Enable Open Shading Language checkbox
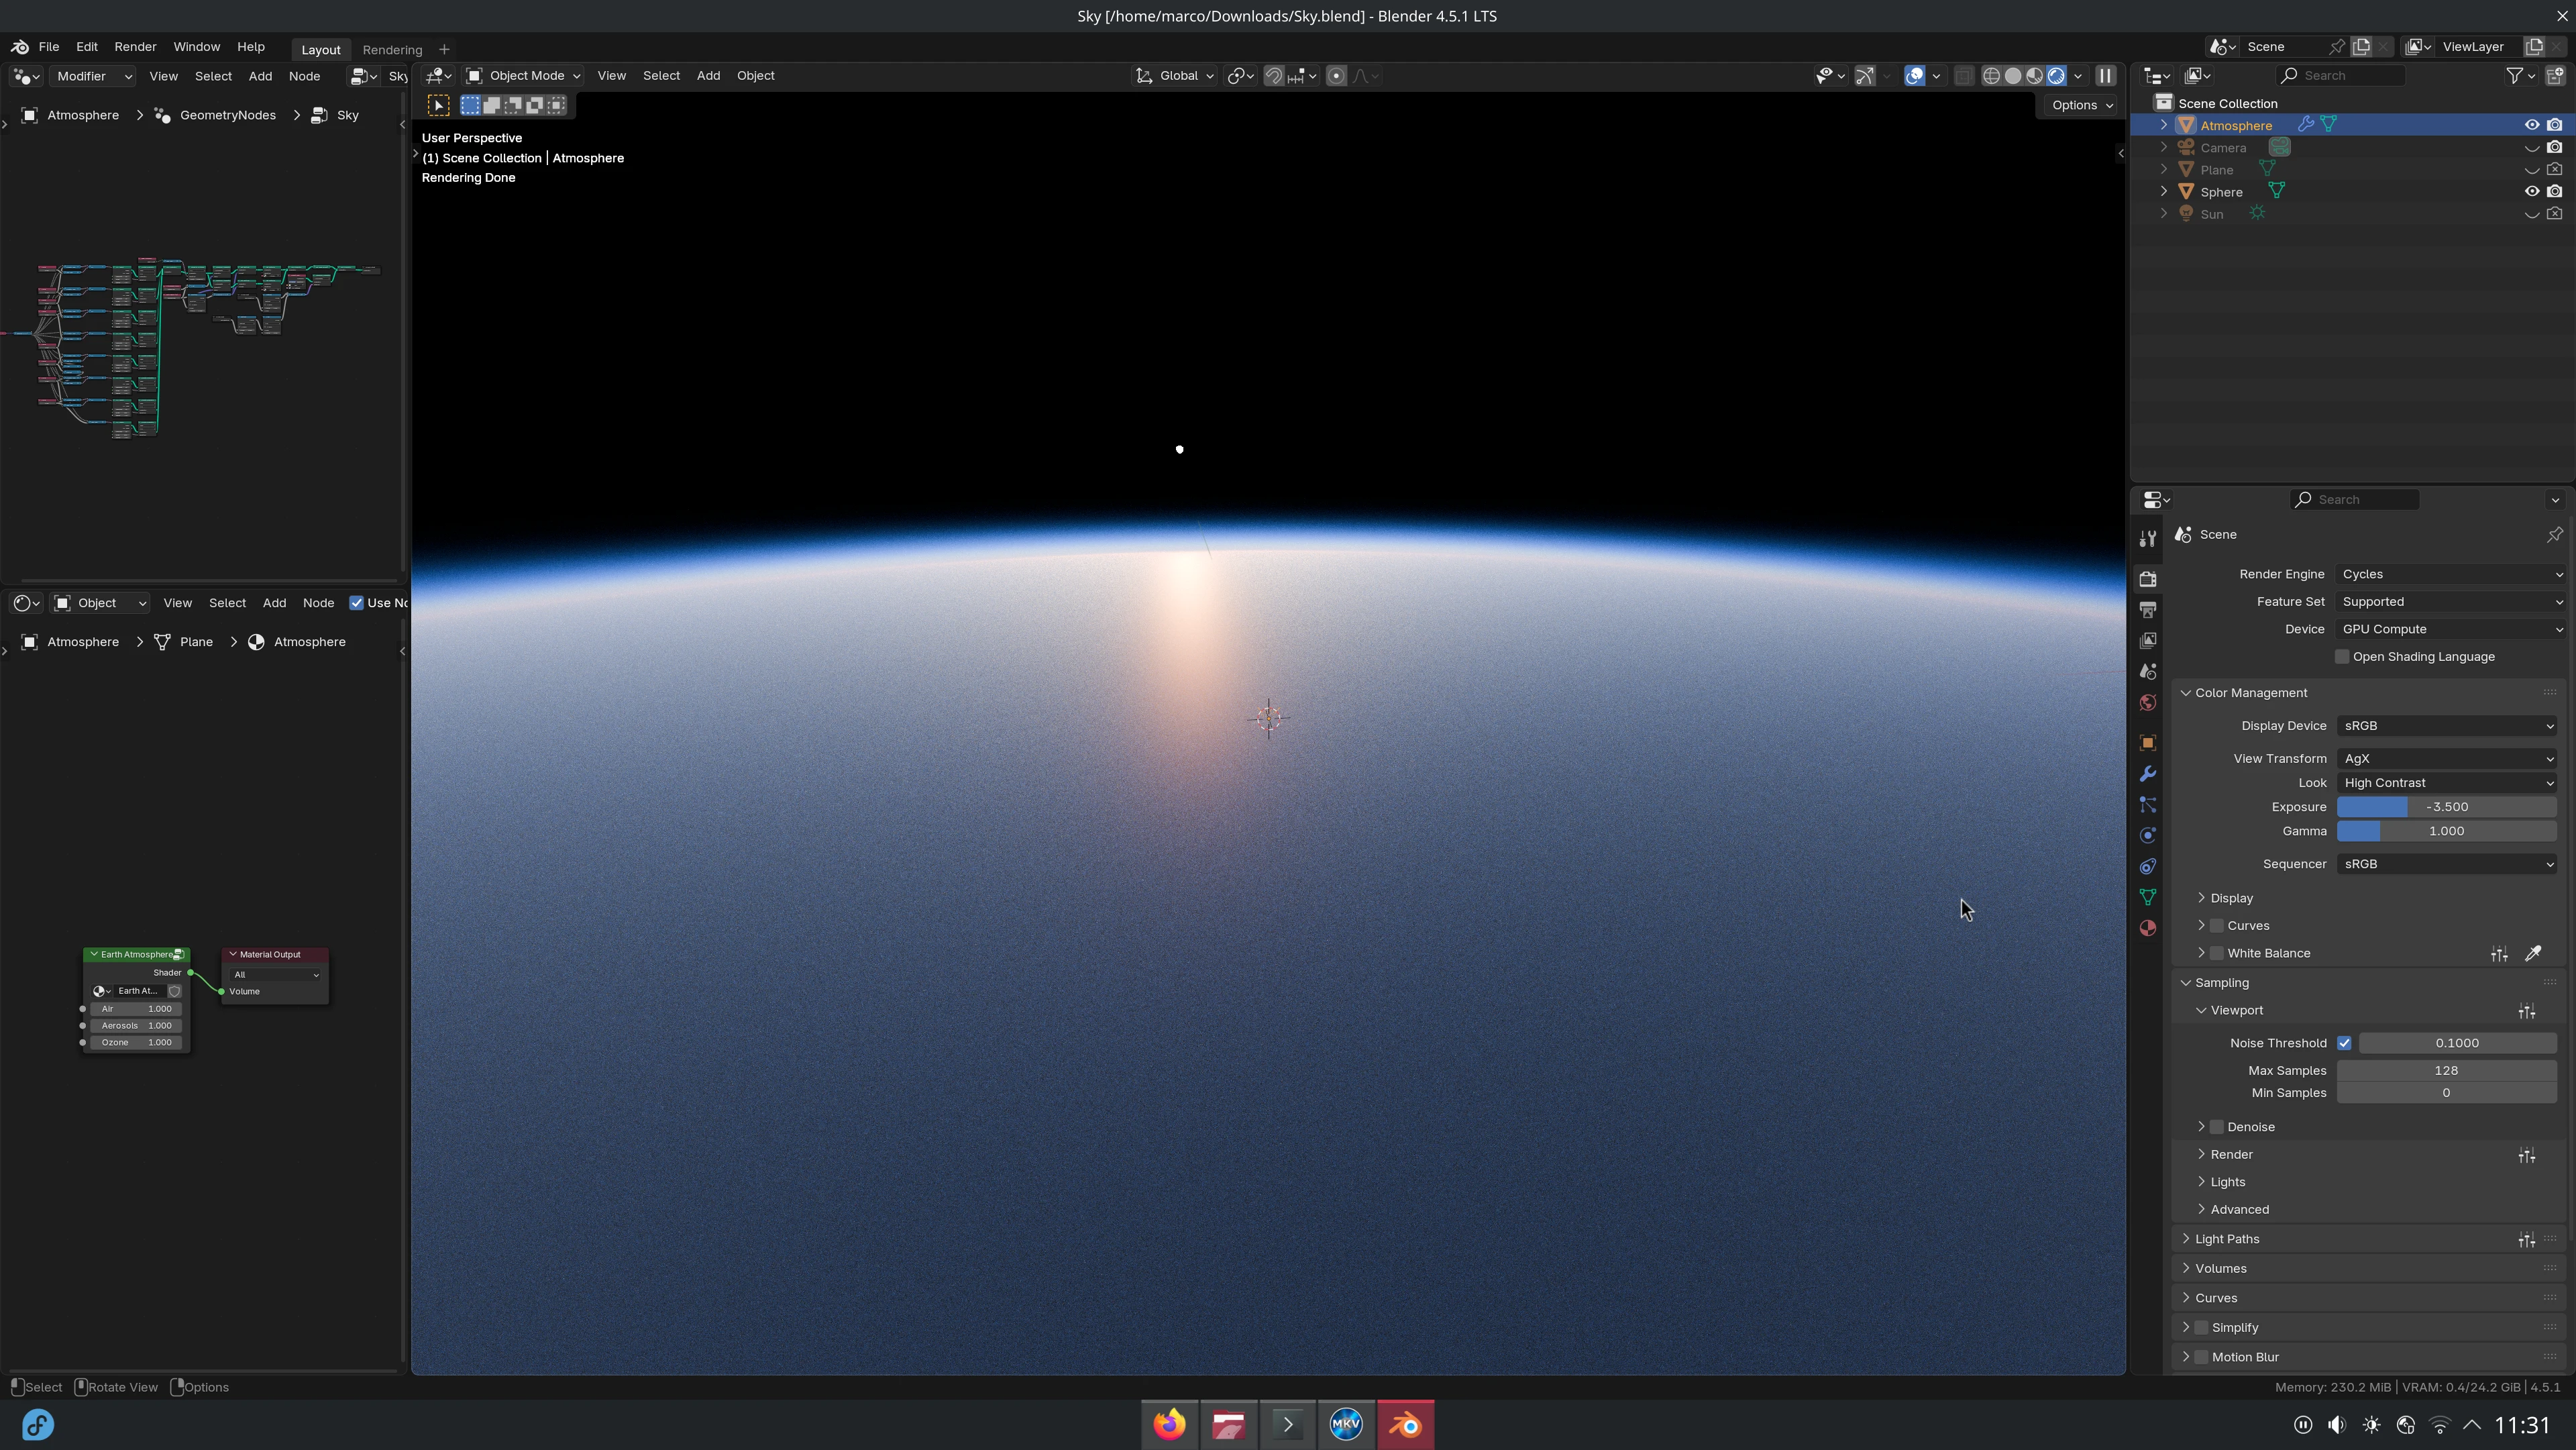This screenshot has height=1450, width=2576. (x=2342, y=657)
